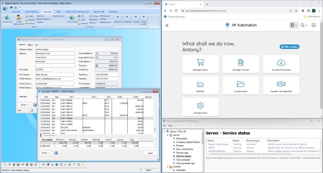Expand the Cashbook dropdown in the ribbon
323x173 pixels.
pos(127,20)
